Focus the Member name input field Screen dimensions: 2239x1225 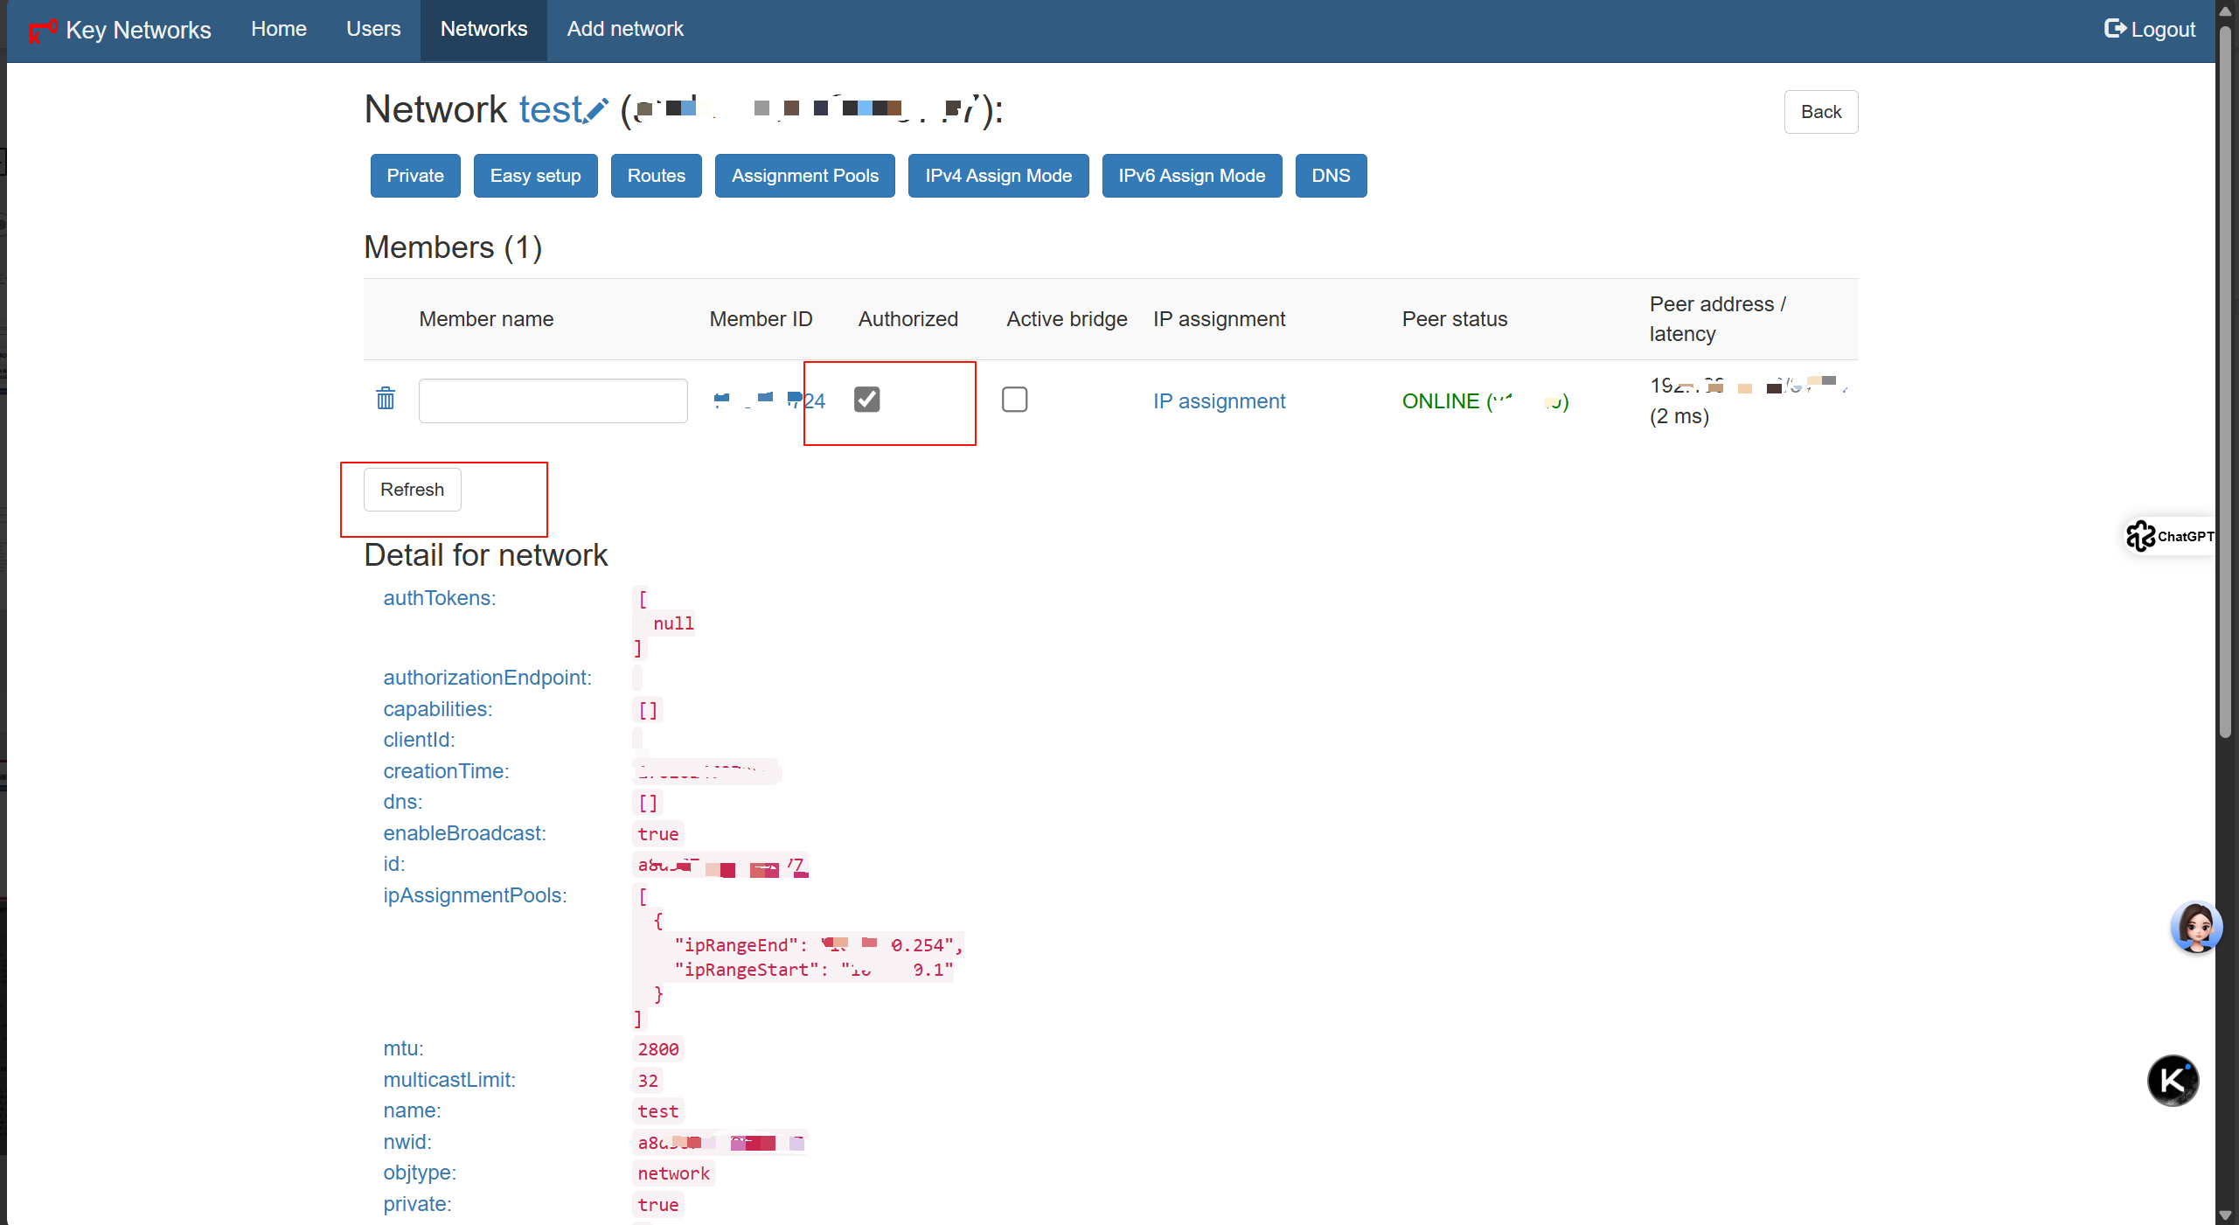tap(553, 400)
